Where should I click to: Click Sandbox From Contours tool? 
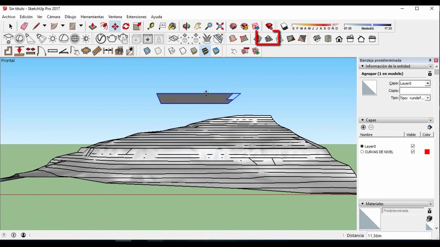coord(233,39)
